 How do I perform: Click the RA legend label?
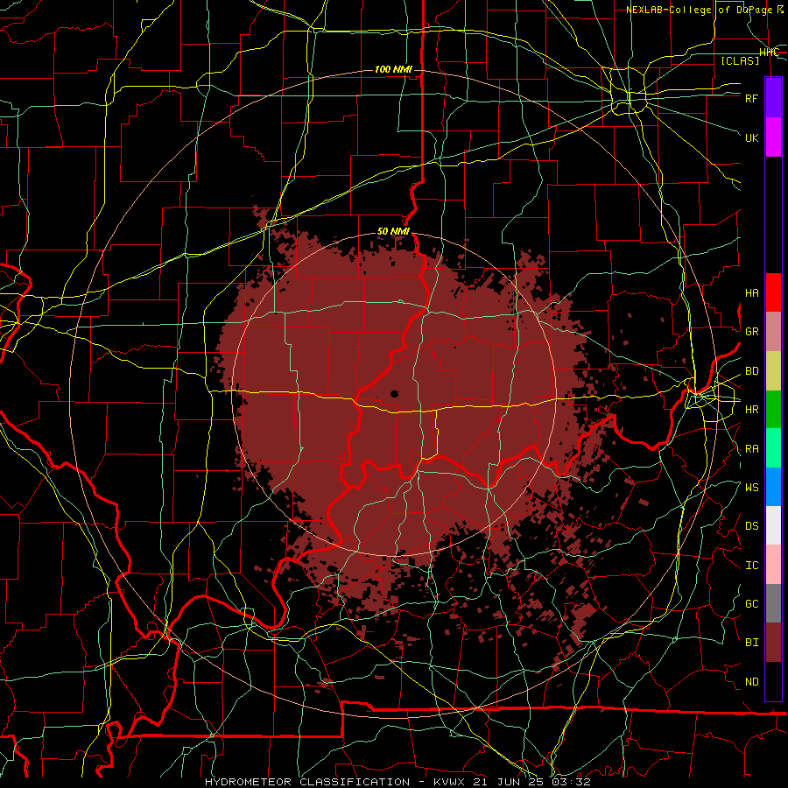[x=752, y=449]
